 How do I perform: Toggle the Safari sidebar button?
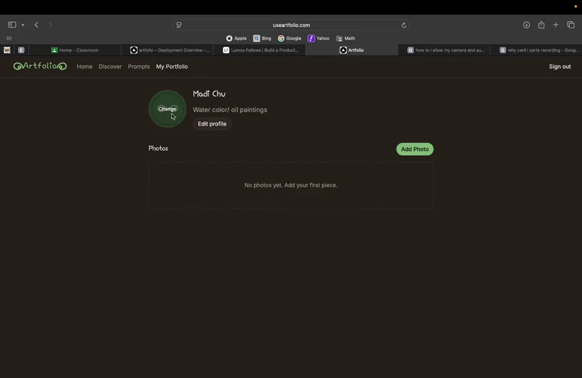(12, 25)
